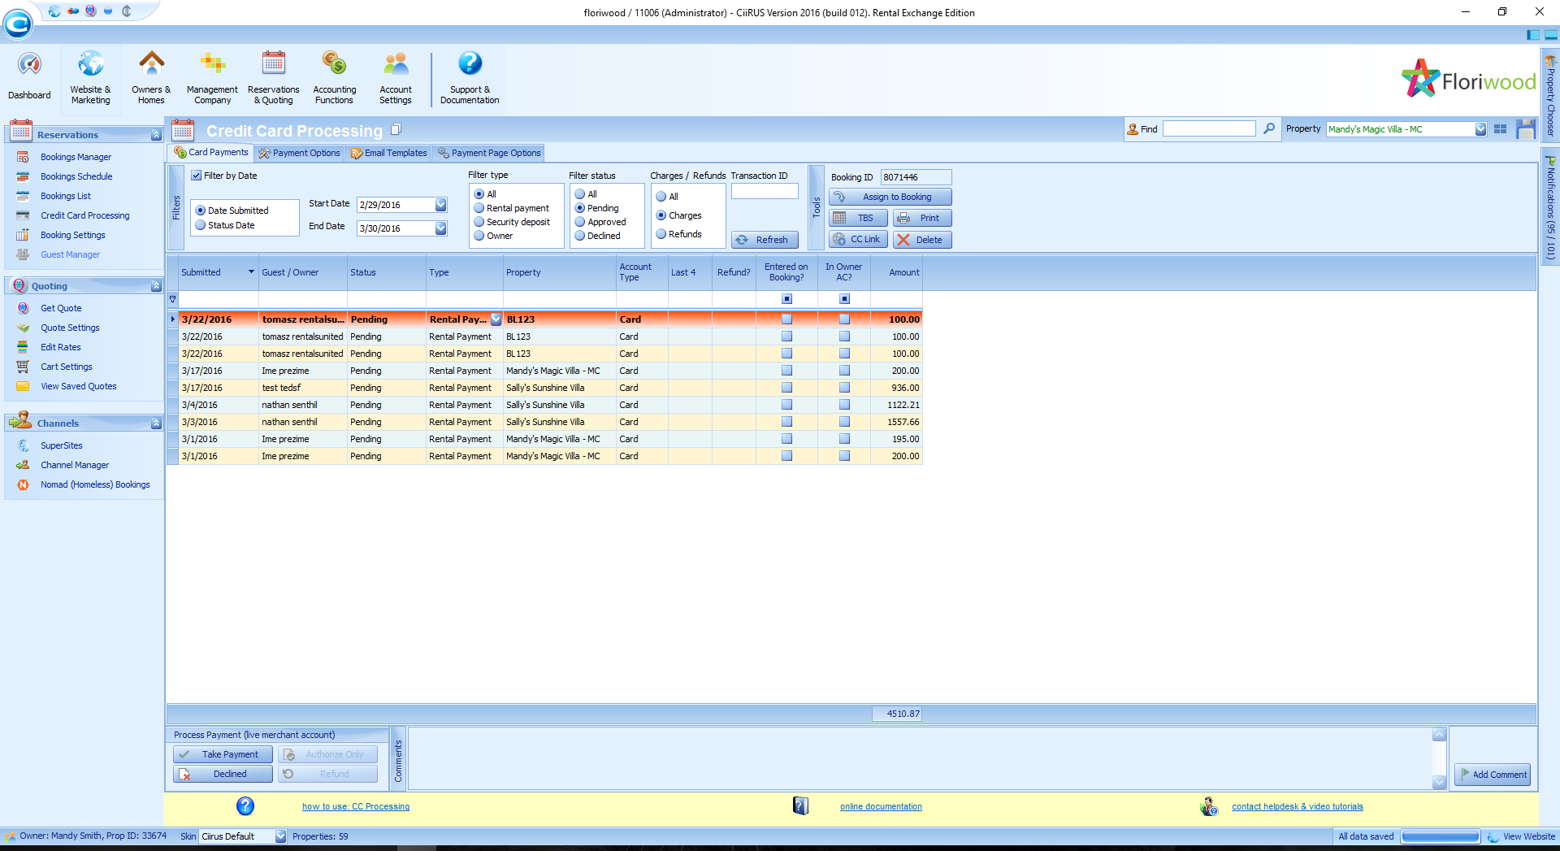Viewport: 1560px width, 851px height.
Task: Open Cart Settings in sidebar
Action: [x=67, y=367]
